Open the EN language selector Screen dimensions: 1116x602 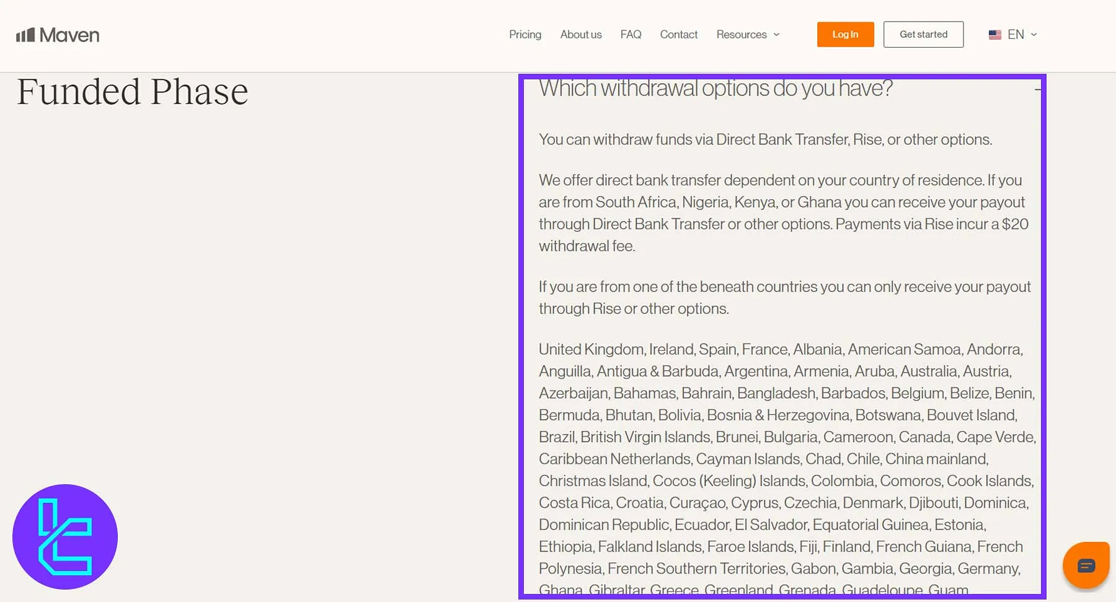pyautogui.click(x=1015, y=35)
